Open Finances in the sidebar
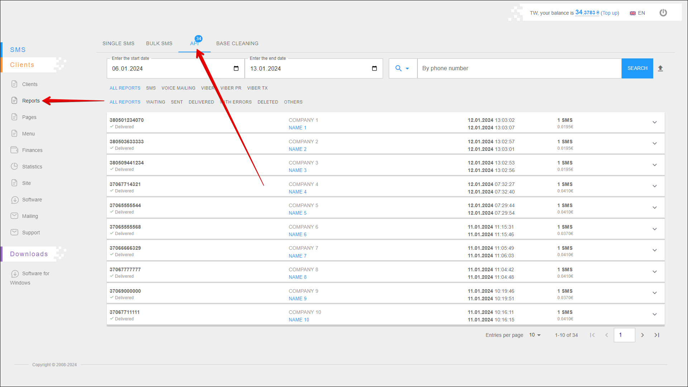 pos(32,150)
